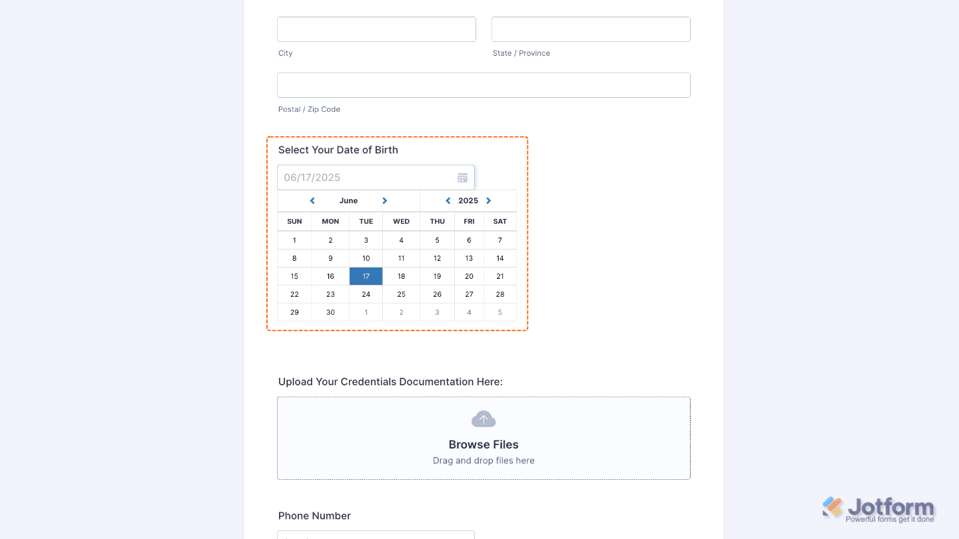Select the highlighted date 17
The width and height of the screenshot is (959, 539).
(366, 276)
